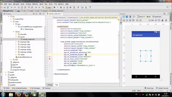Click the Cut scissors icon
This screenshot has width=172, height=97.
click(19, 8)
